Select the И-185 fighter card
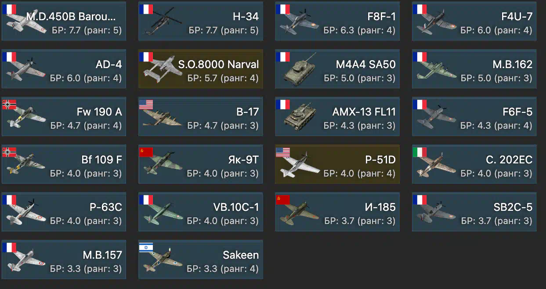 [337, 212]
